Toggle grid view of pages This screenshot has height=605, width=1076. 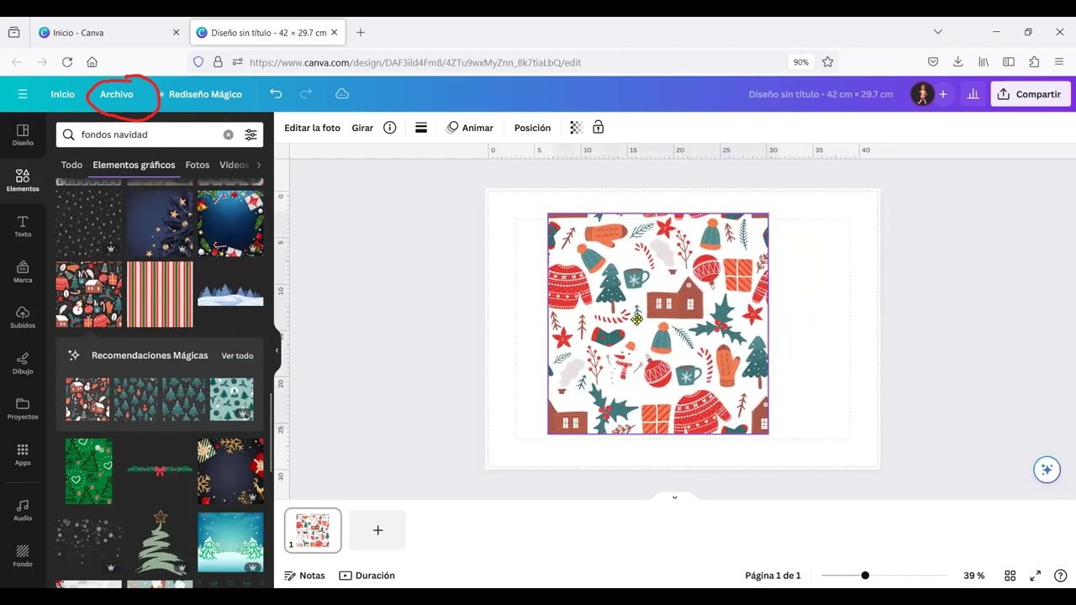click(1010, 576)
